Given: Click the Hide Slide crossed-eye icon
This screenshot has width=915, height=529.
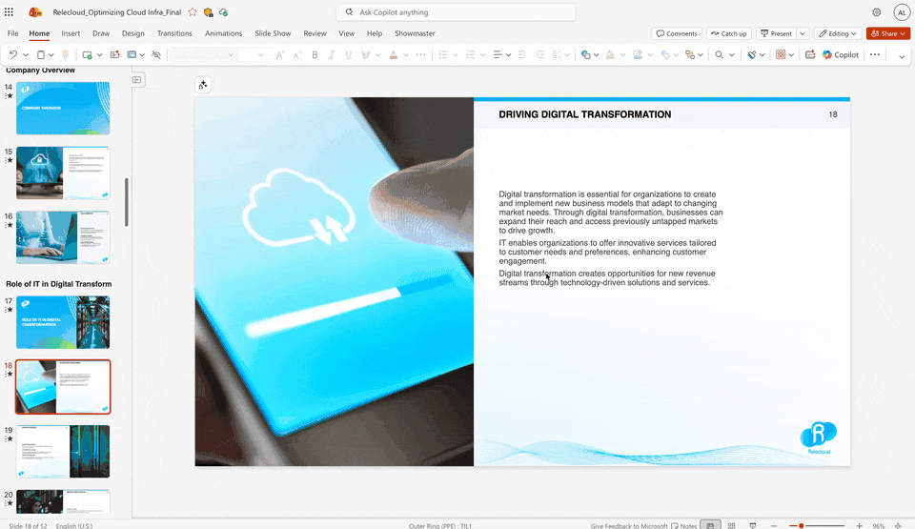Looking at the screenshot, I should click(x=155, y=54).
